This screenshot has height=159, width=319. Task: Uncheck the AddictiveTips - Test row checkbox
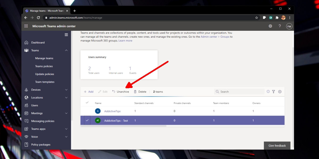tap(87, 120)
